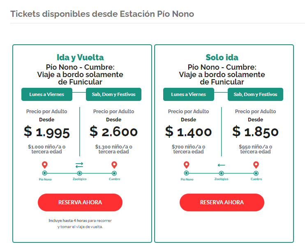This screenshot has height=249, width=305.
Task: Click red Pío Nono pin in Ida y Vuelta card
Action: (x=45, y=165)
